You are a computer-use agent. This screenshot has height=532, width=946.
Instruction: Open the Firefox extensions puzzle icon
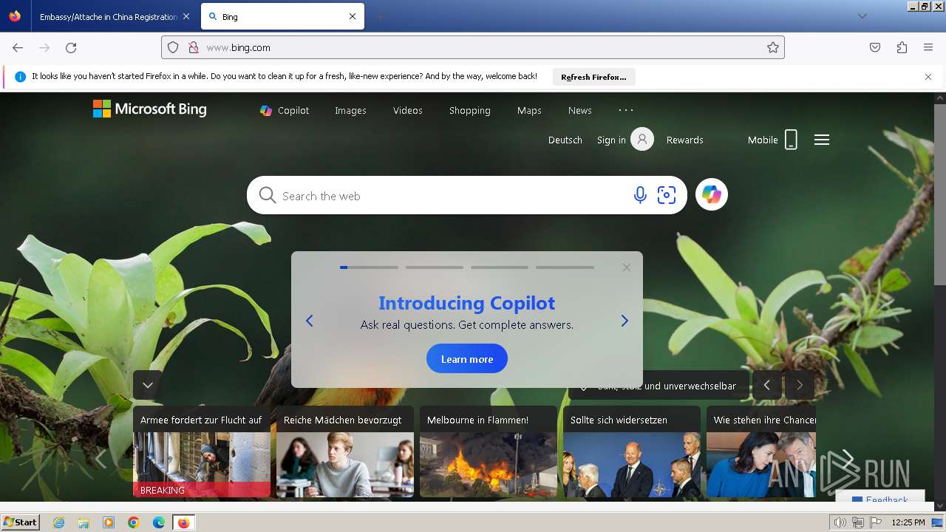coord(902,47)
